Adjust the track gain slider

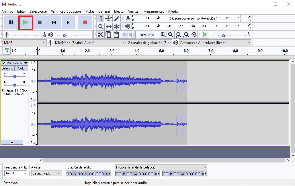tap(15, 76)
